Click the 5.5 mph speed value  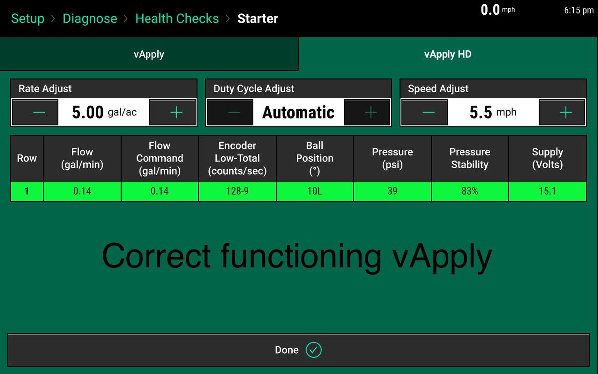point(493,112)
